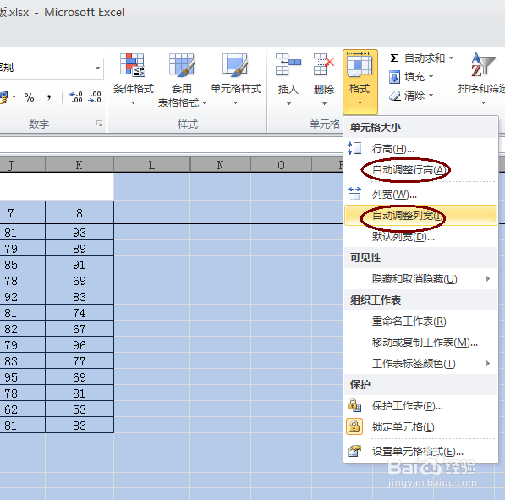Expand the Delete (删除) dropdown arrow
This screenshot has width=505, height=500.
click(x=324, y=104)
